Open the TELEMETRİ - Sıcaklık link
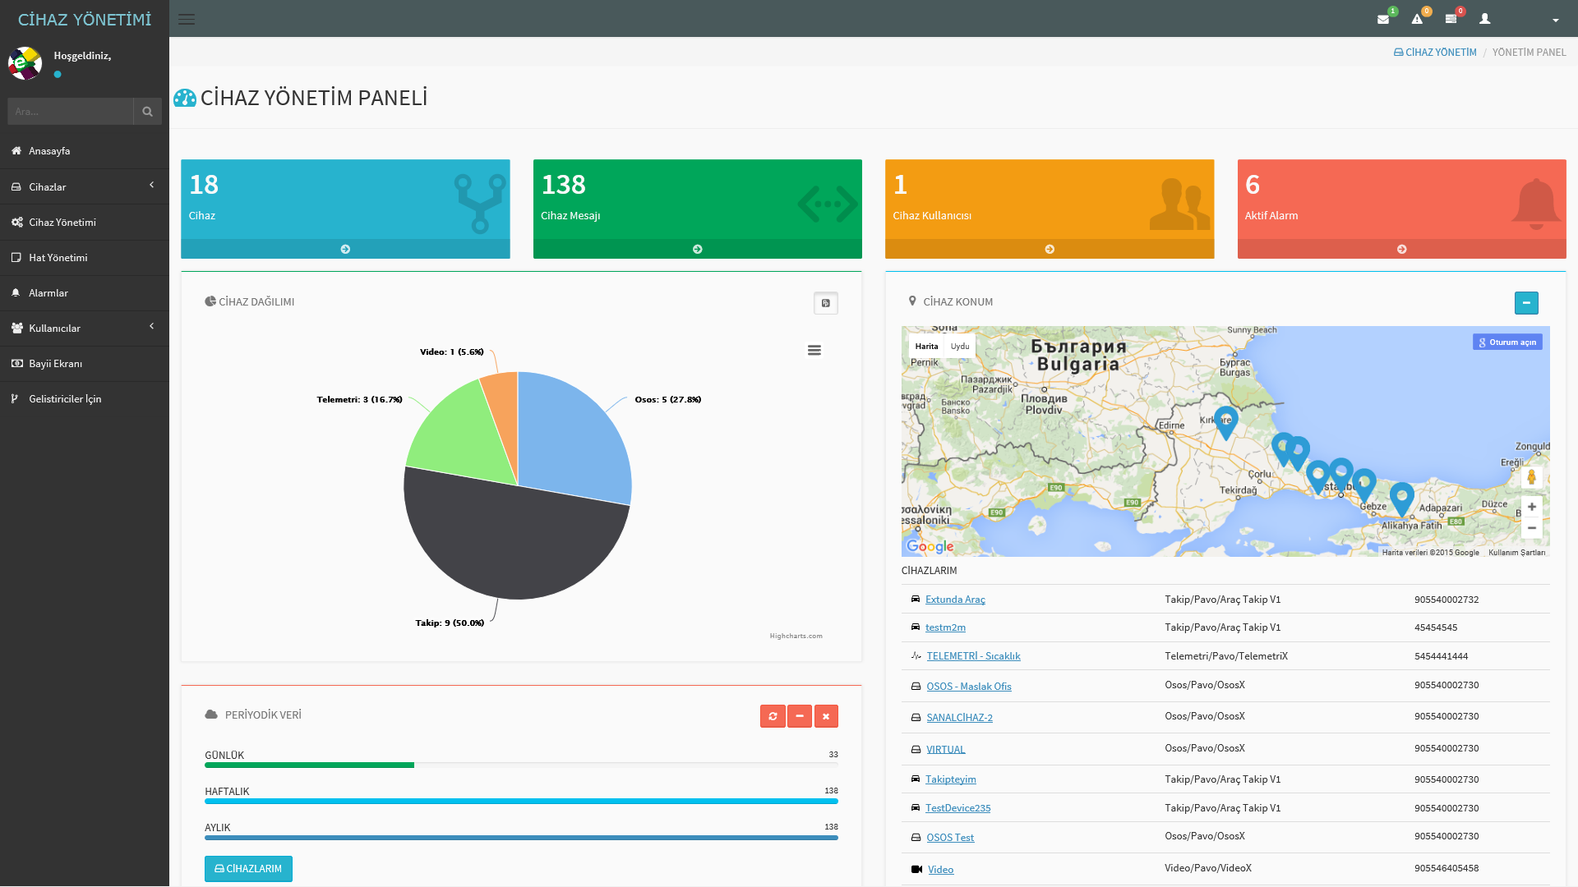 pyautogui.click(x=973, y=656)
